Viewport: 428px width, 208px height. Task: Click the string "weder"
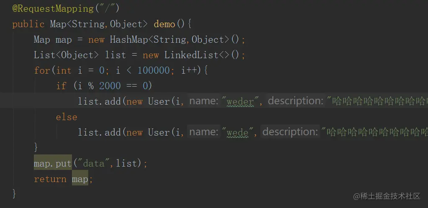(240, 102)
